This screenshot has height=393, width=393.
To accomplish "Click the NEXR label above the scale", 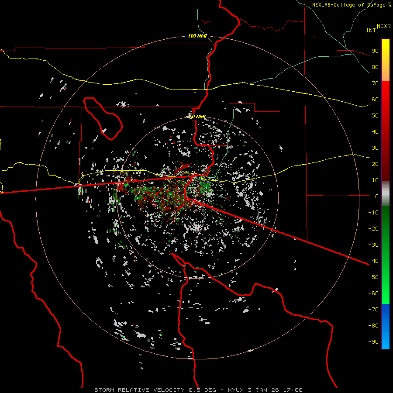I will coord(383,26).
